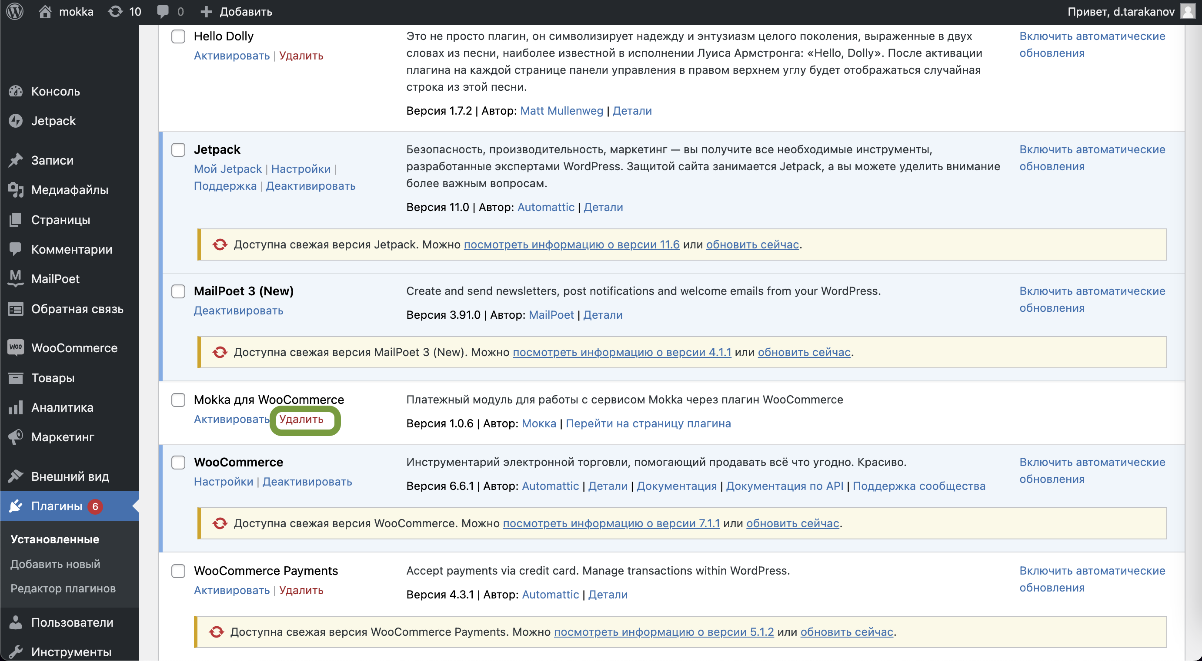Click the Записи pin icon
This screenshot has width=1202, height=661.
[15, 160]
